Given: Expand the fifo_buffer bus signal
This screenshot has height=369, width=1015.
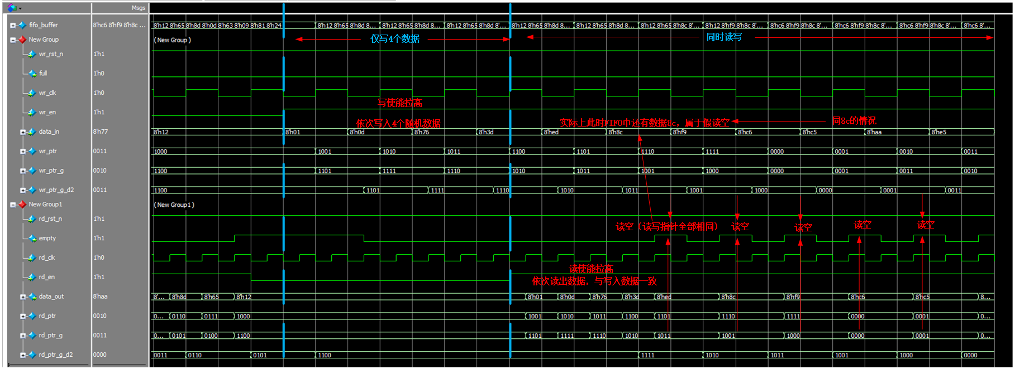Looking at the screenshot, I should click(13, 25).
